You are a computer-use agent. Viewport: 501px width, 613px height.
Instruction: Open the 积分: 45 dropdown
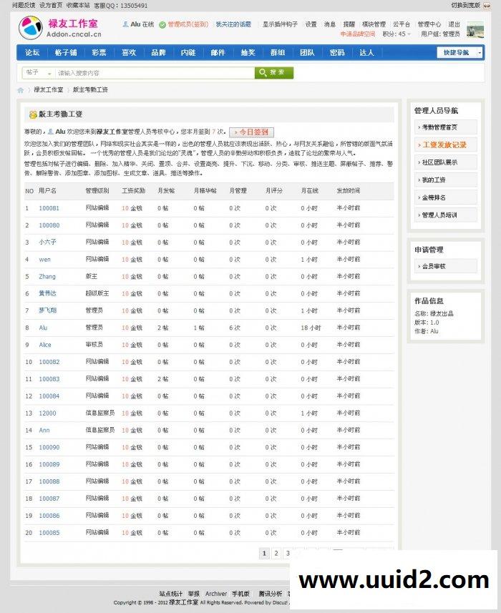tap(397, 34)
